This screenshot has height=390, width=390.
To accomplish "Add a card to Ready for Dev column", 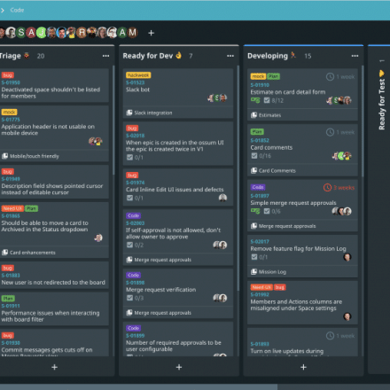I will tap(179, 367).
